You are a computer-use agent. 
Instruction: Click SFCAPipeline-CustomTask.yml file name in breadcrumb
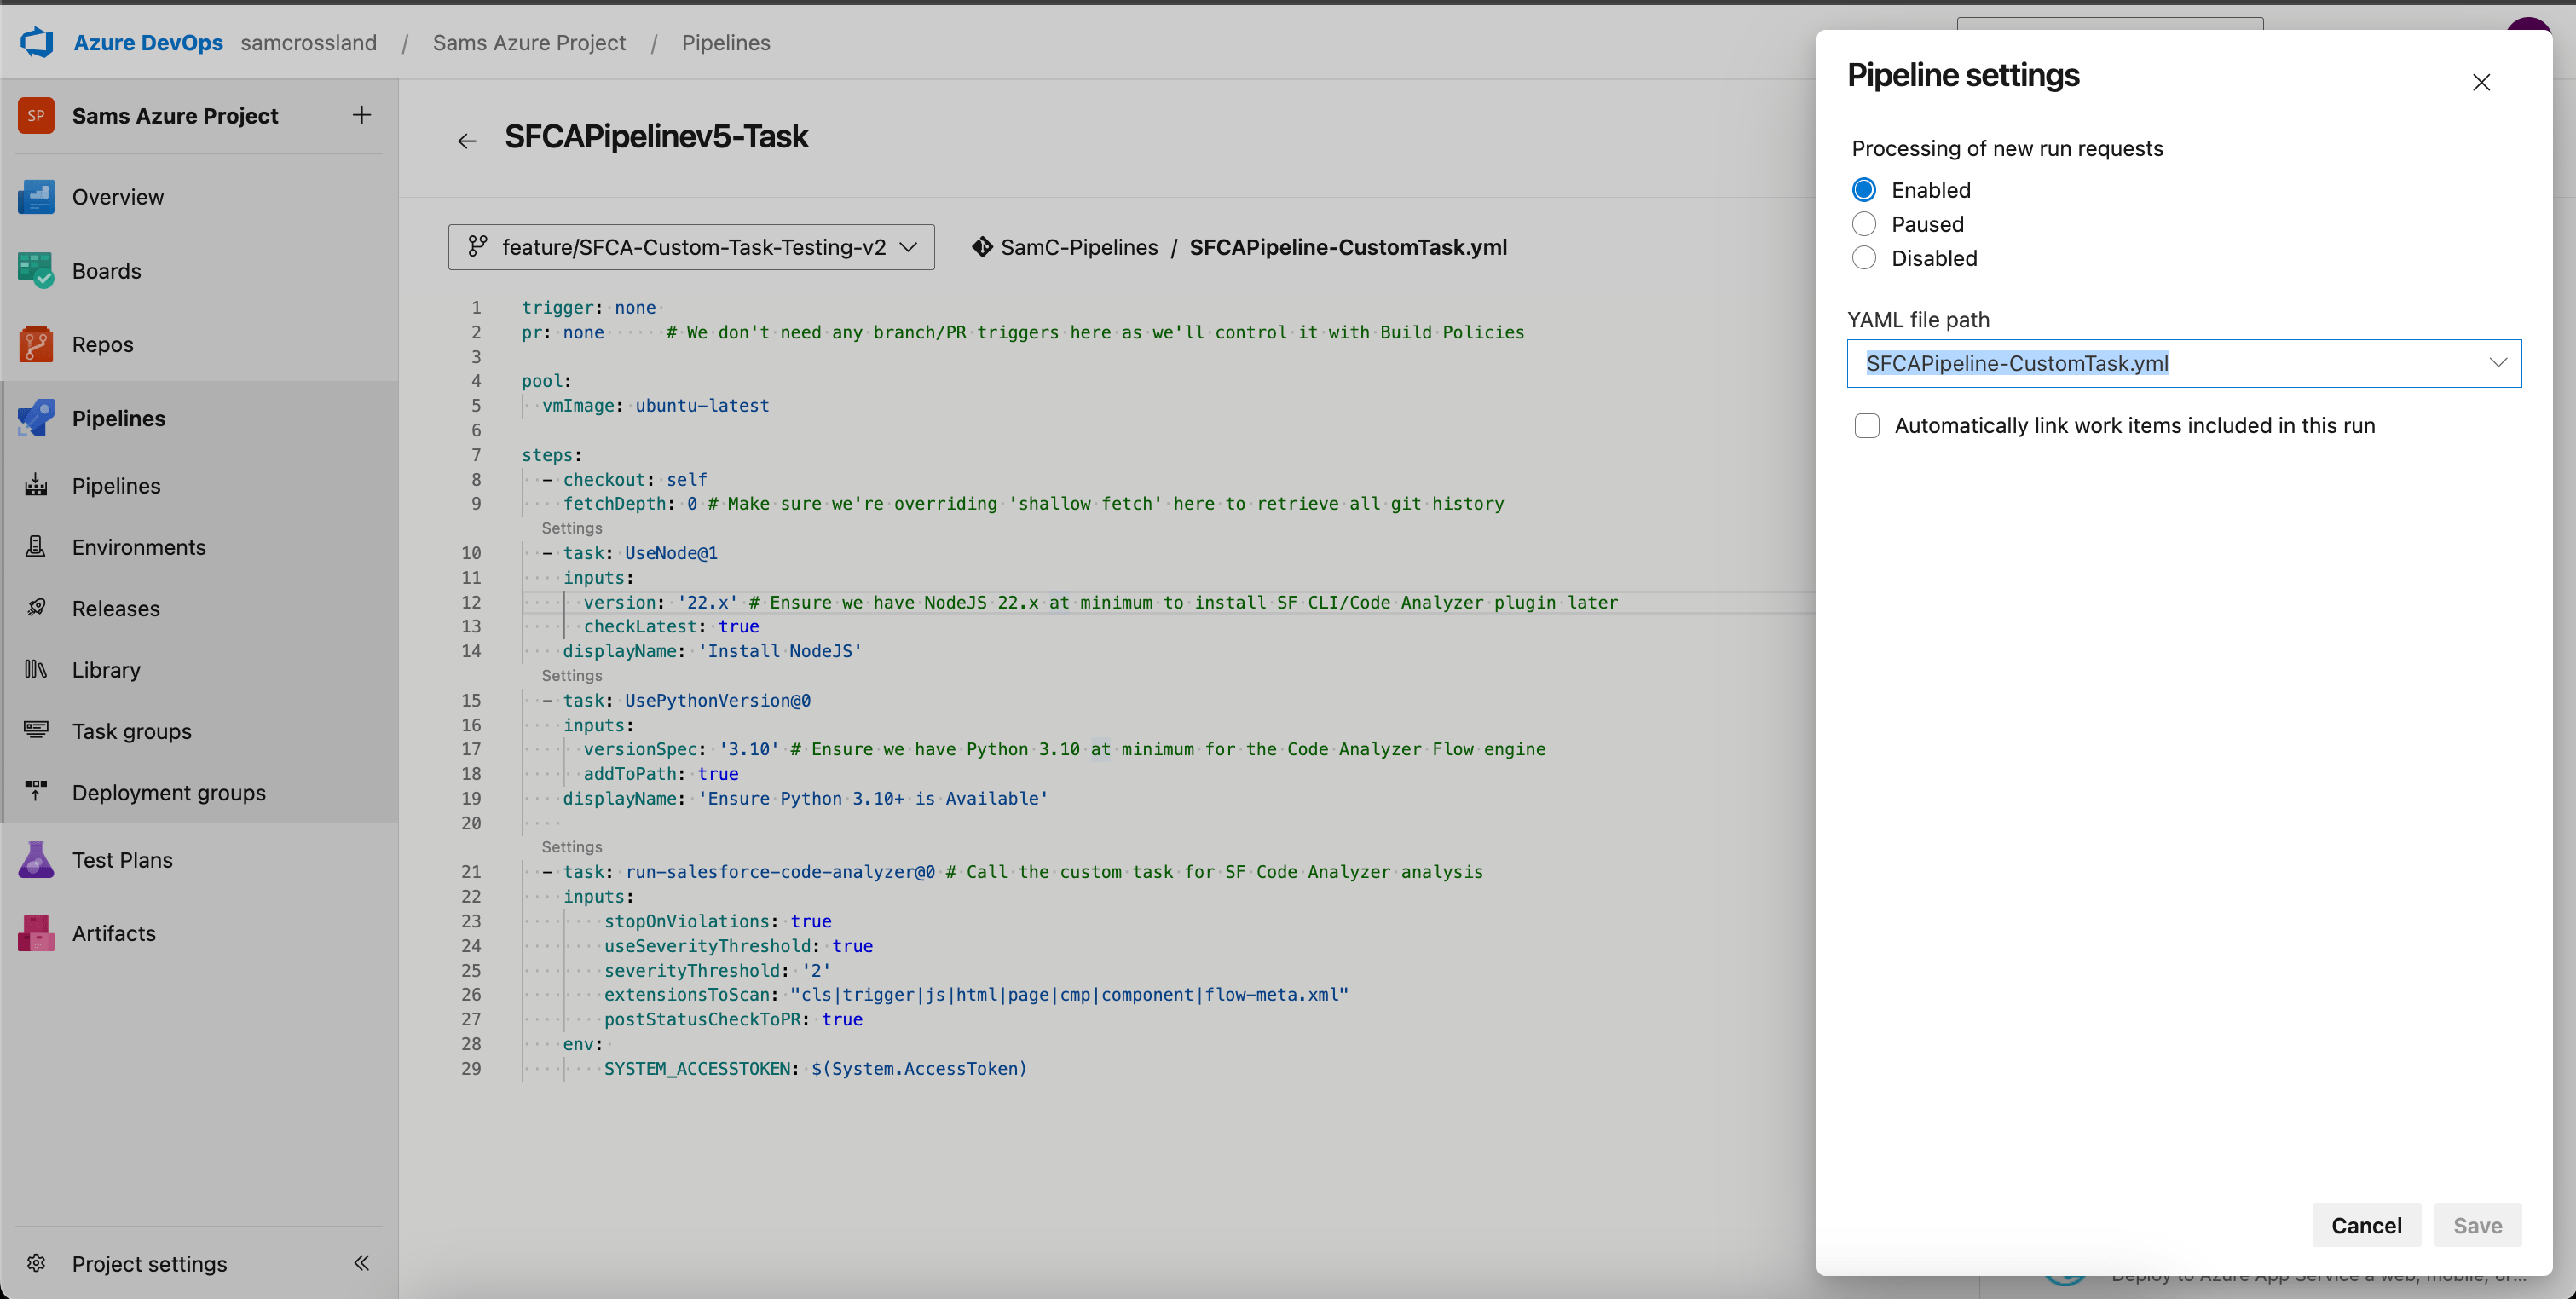(x=1348, y=247)
